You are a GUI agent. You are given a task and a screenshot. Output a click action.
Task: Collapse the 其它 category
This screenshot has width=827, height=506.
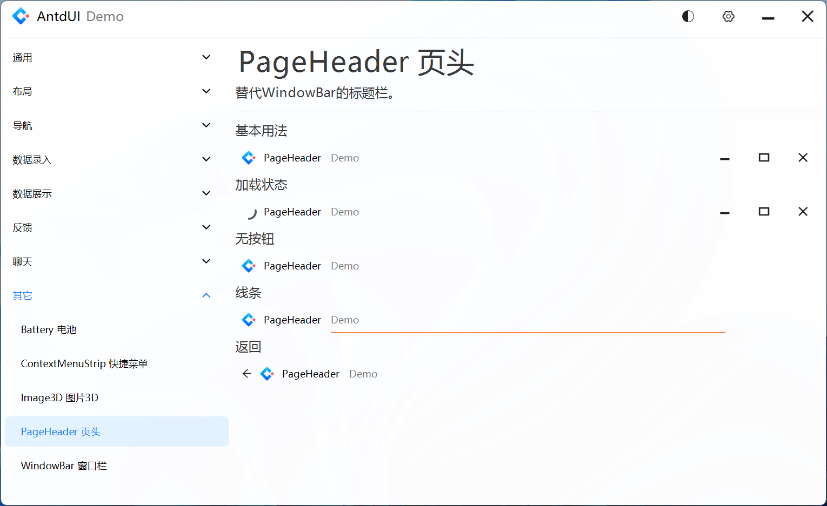[x=108, y=295]
